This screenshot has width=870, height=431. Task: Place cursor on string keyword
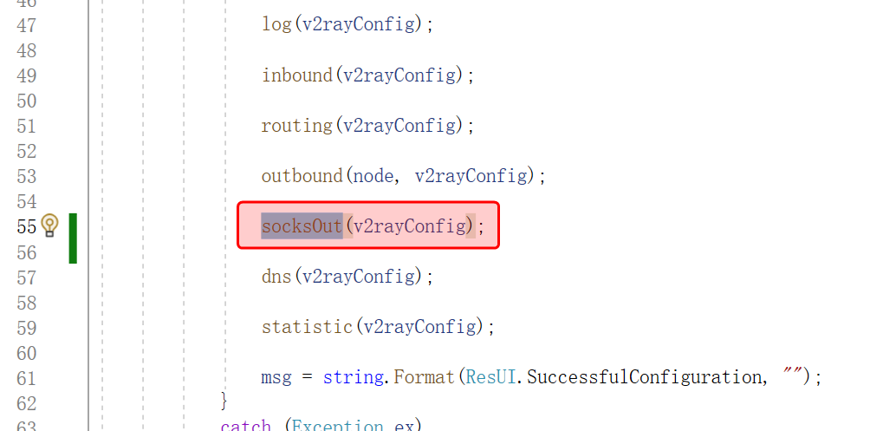coord(354,377)
